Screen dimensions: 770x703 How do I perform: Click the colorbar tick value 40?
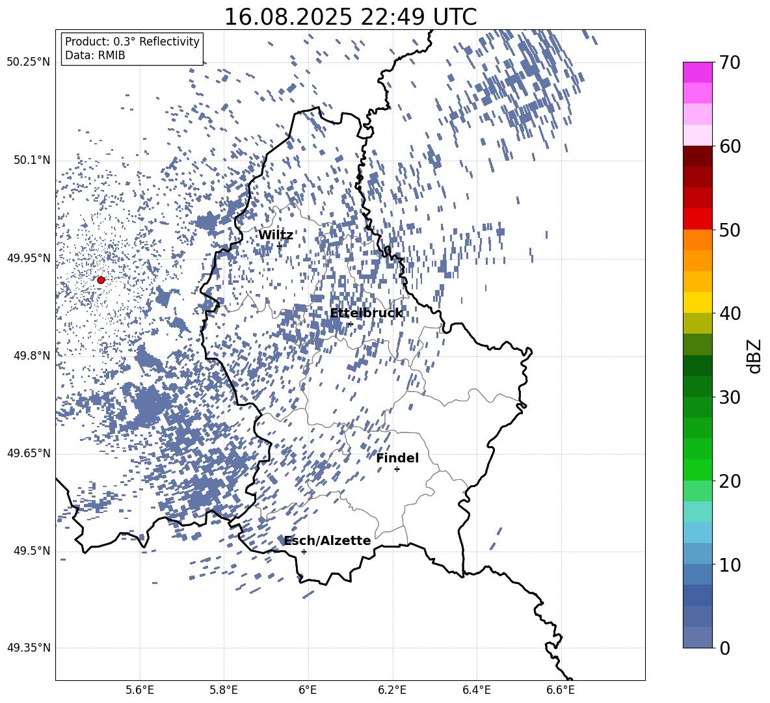[730, 313]
